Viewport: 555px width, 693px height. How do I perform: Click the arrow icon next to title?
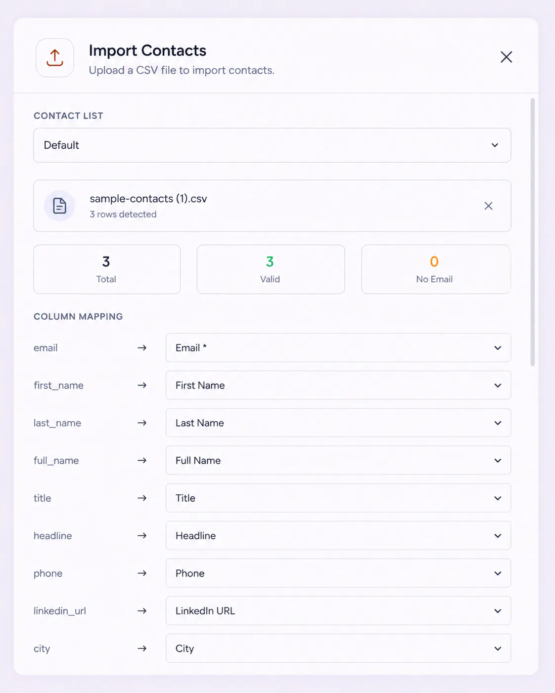pos(142,498)
